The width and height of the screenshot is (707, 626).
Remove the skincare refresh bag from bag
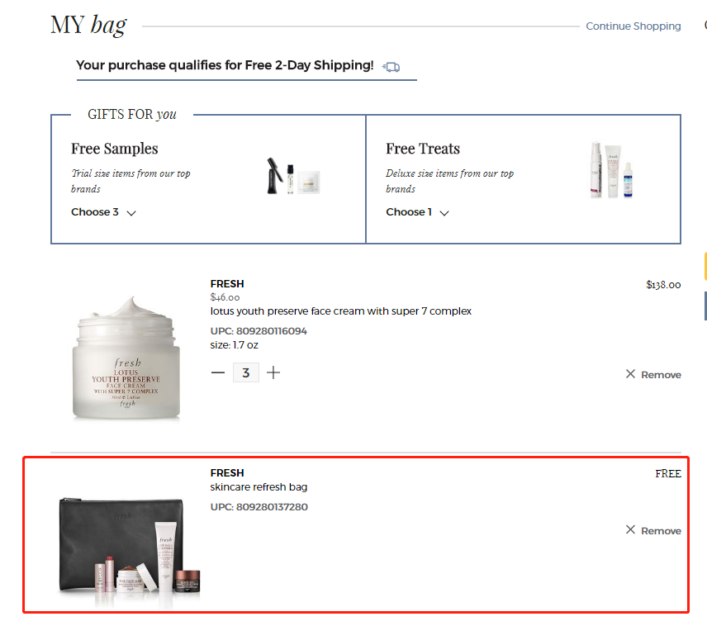coord(652,530)
